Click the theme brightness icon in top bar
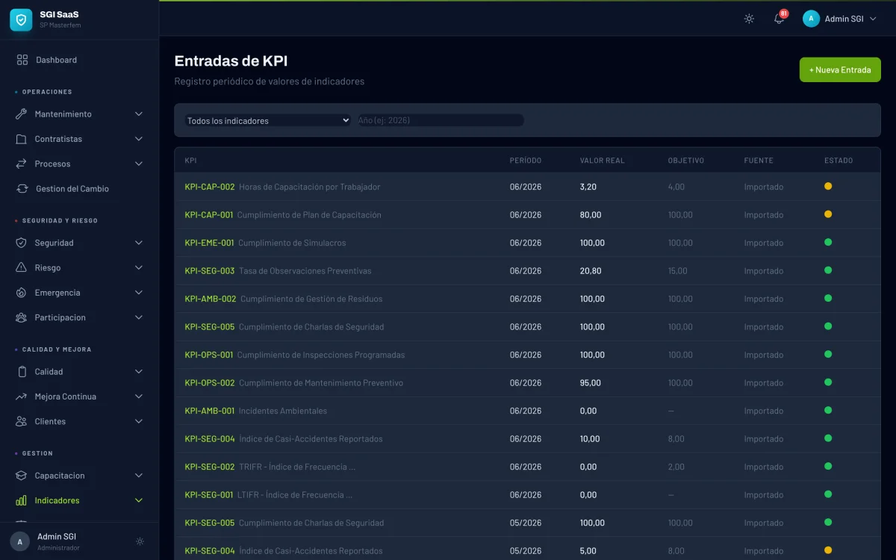This screenshot has width=896, height=560. [x=748, y=19]
